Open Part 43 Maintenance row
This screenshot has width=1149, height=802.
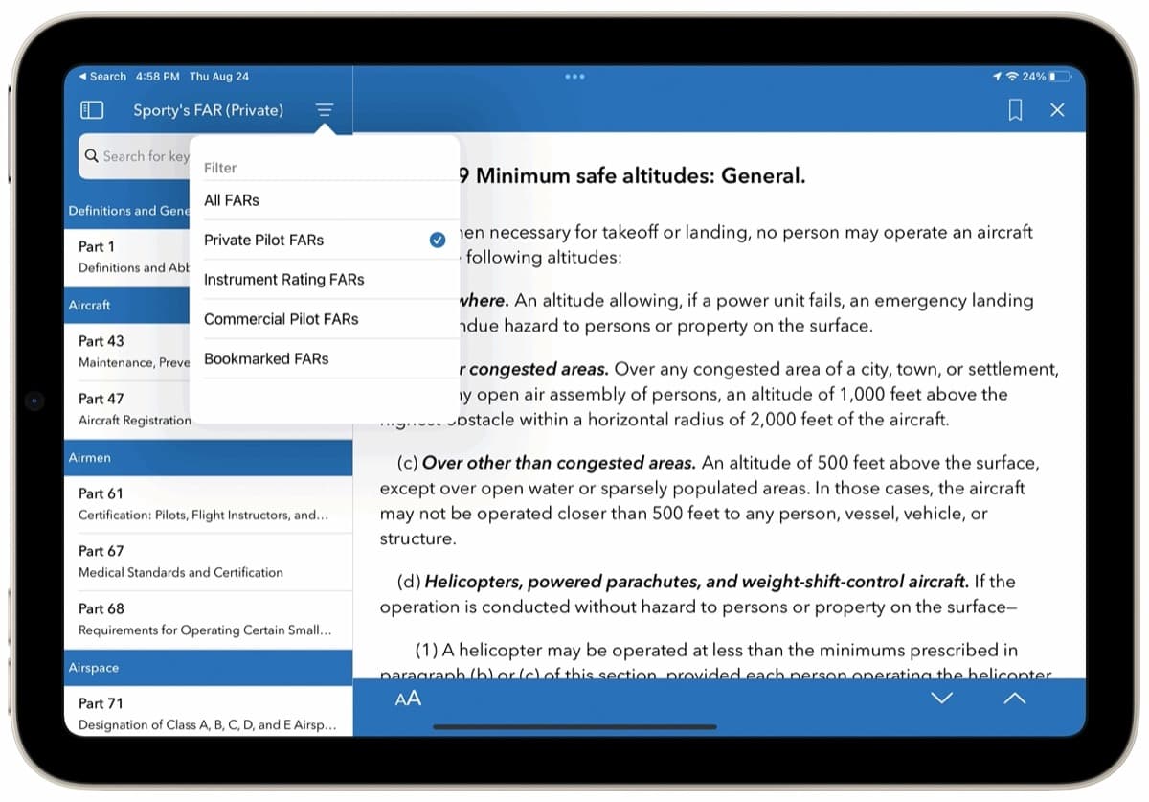(x=127, y=351)
